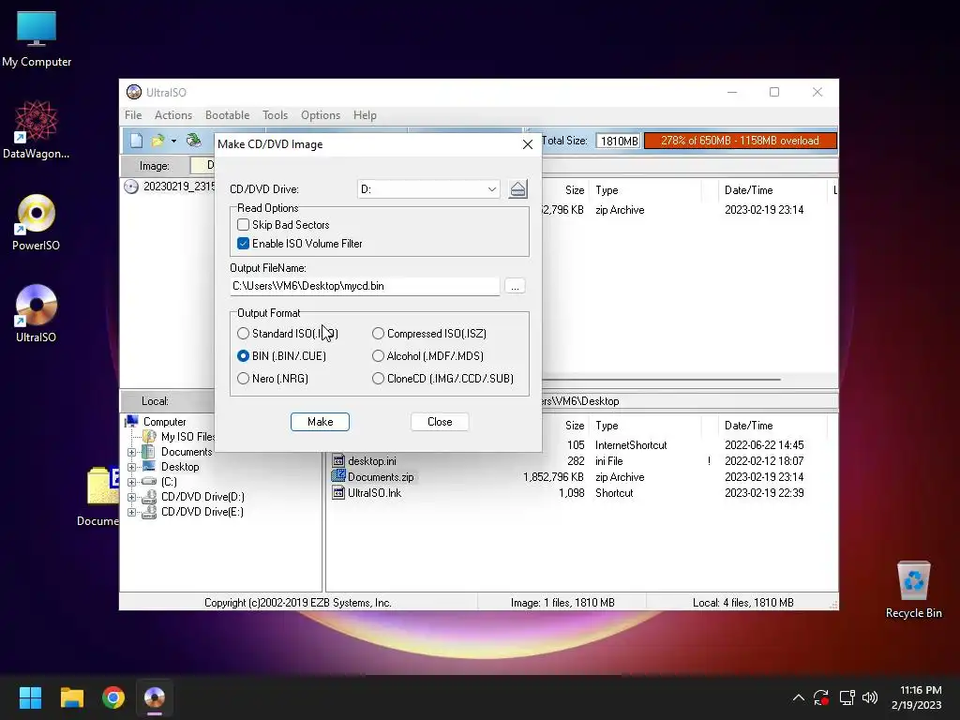
Task: Click the Open CD/DVD toolbar icon
Action: pos(193,141)
